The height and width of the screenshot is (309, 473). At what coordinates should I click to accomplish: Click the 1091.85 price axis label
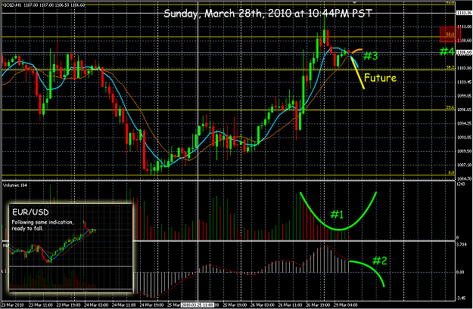coord(464,138)
